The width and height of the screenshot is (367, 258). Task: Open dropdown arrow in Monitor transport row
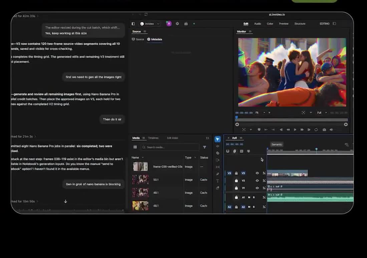(251, 130)
